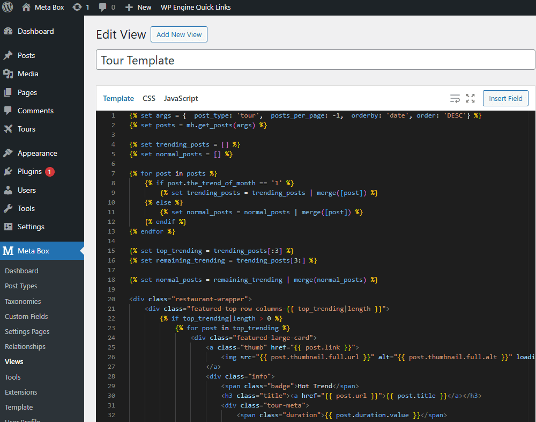Viewport: 536px width, 422px height.
Task: Click the Insert Field button
Action: (505, 98)
